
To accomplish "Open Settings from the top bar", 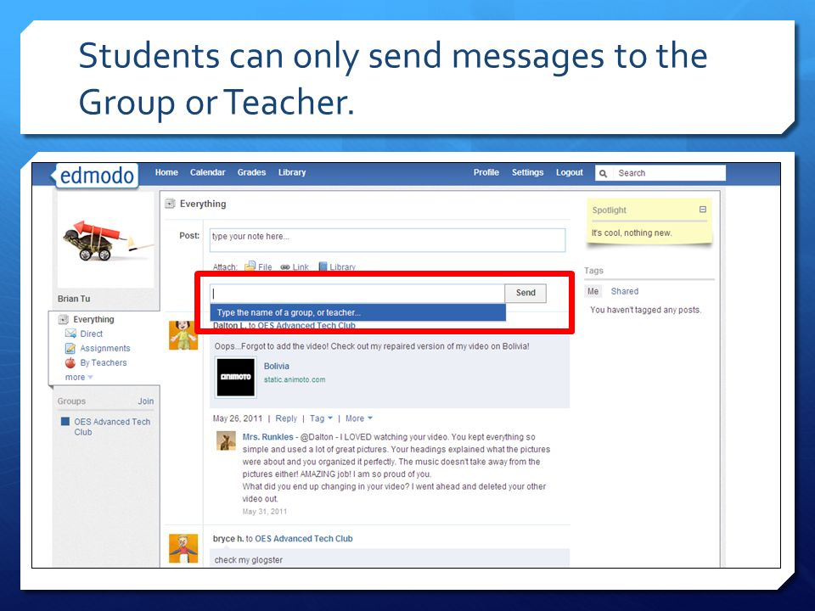I will pos(527,172).
